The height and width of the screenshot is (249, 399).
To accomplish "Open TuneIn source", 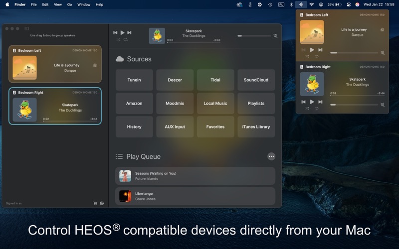I will tap(134, 80).
